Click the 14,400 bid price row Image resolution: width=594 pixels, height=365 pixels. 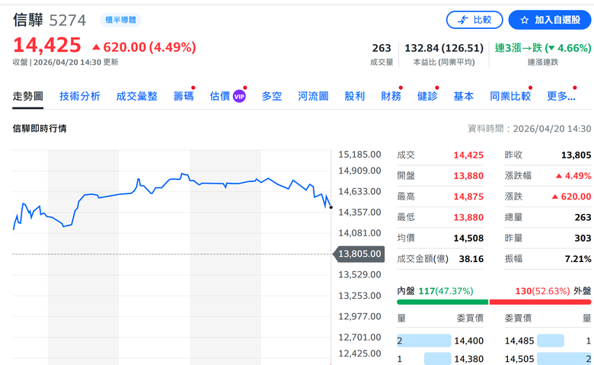(x=440, y=341)
